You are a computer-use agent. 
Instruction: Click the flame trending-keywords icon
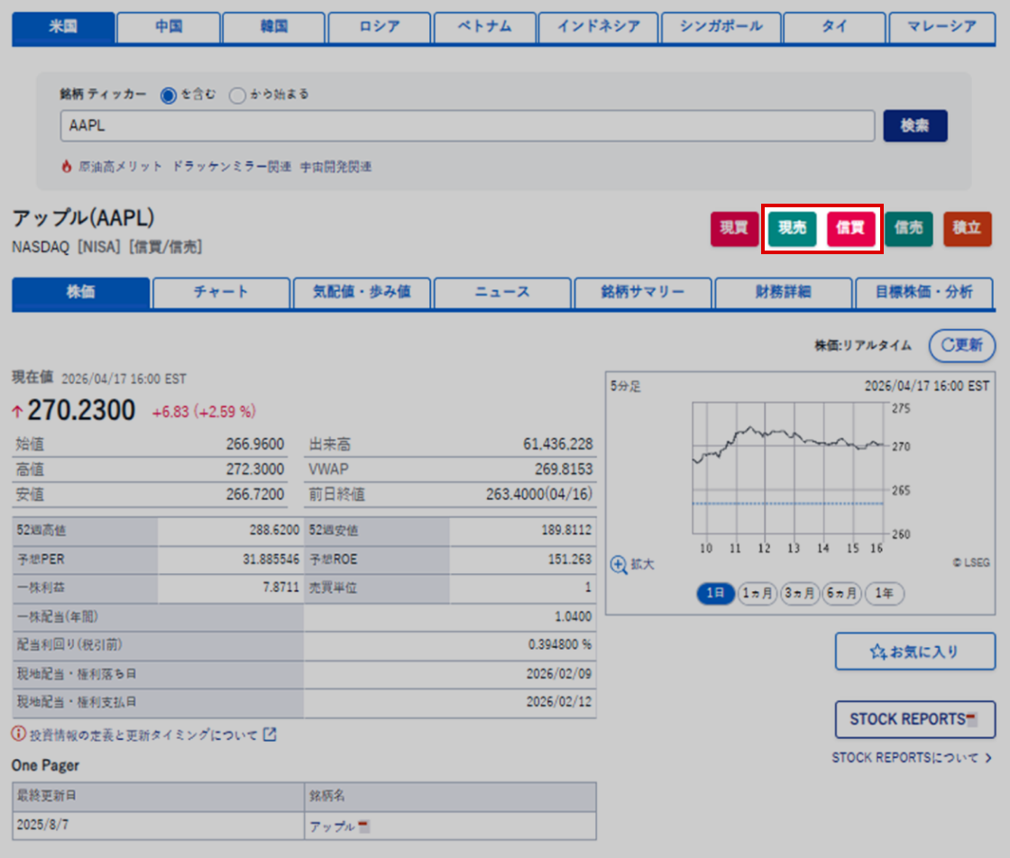[x=67, y=167]
